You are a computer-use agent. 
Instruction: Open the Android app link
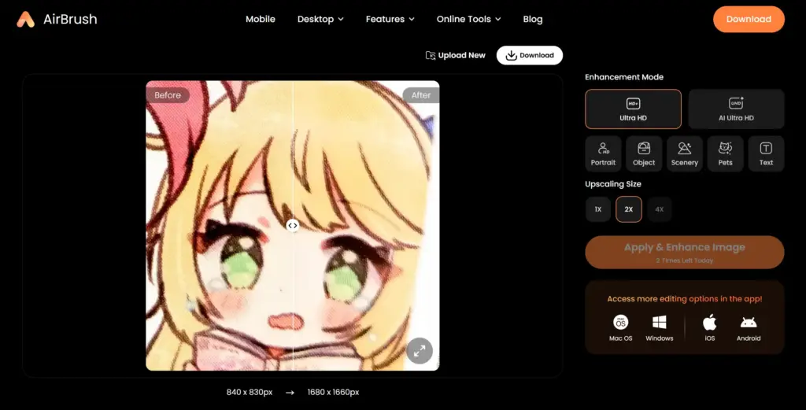[x=748, y=328]
